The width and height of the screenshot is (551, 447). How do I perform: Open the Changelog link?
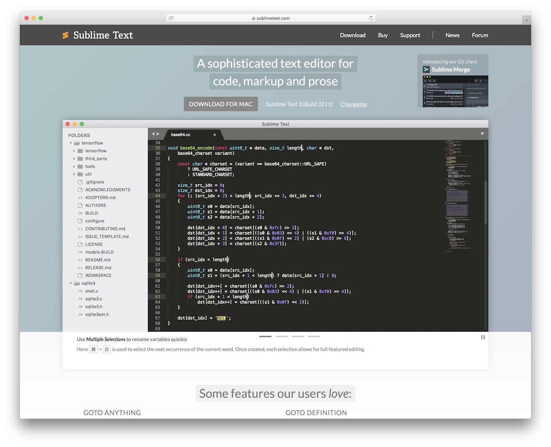coord(354,104)
